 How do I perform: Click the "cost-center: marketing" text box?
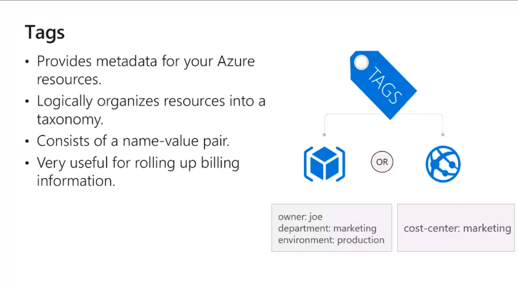(x=457, y=228)
